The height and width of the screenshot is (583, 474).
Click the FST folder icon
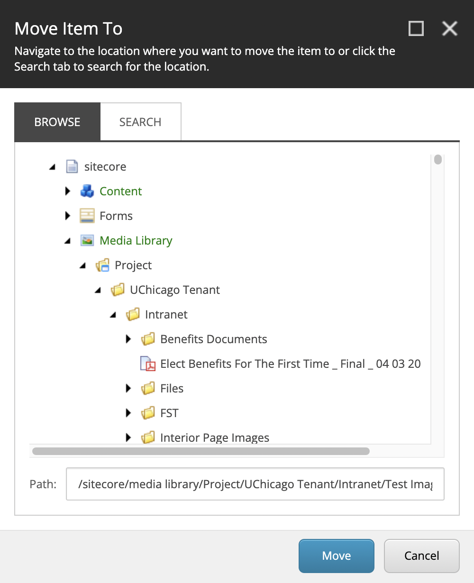[x=148, y=413]
